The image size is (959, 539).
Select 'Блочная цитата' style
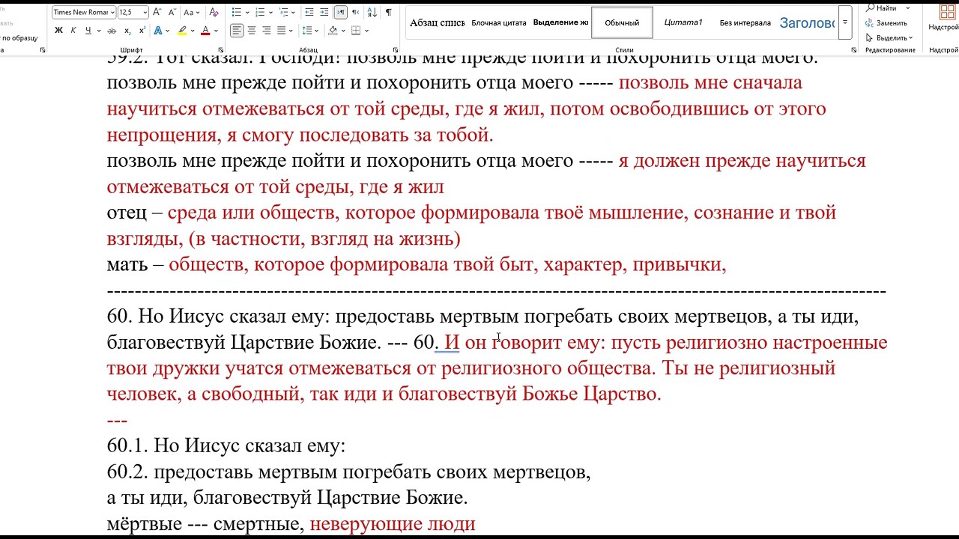pyautogui.click(x=499, y=22)
